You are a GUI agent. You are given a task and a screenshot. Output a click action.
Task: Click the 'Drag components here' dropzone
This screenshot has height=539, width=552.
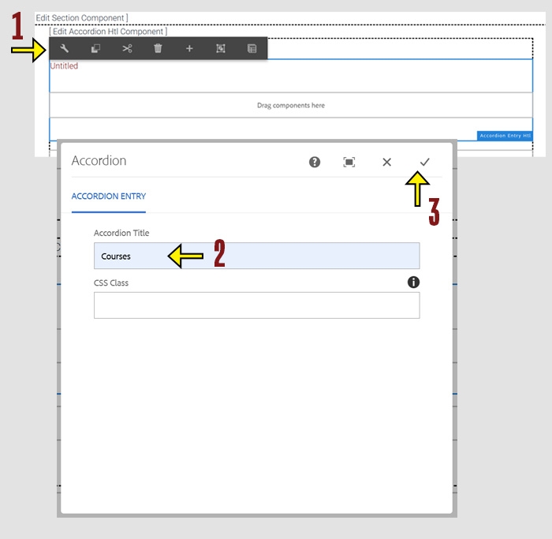[291, 105]
